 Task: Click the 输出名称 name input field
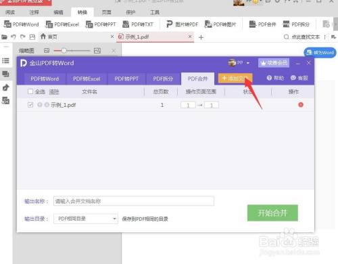134,201
